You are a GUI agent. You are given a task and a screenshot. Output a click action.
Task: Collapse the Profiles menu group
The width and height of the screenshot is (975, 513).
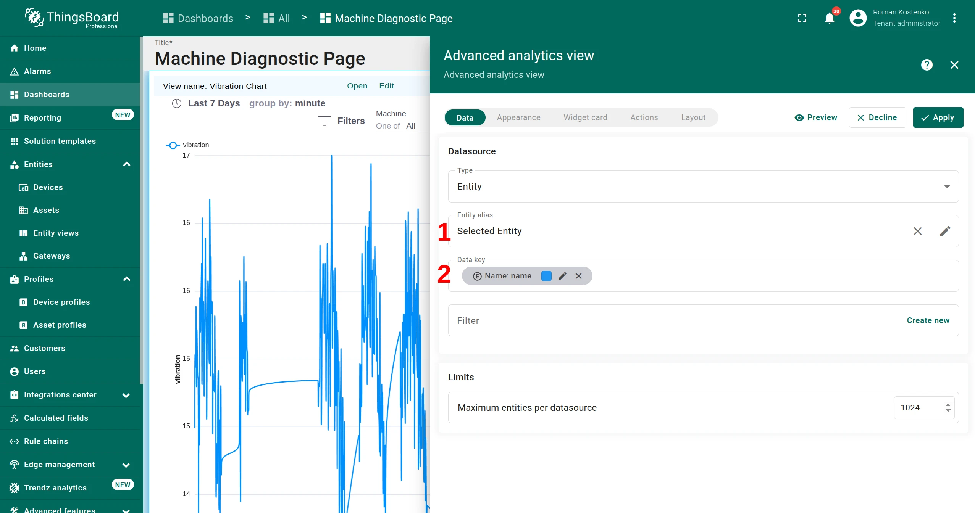[x=127, y=279]
